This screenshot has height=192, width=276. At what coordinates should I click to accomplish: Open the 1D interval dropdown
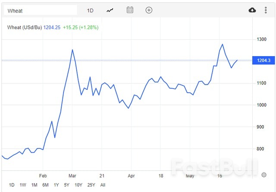tap(90, 10)
